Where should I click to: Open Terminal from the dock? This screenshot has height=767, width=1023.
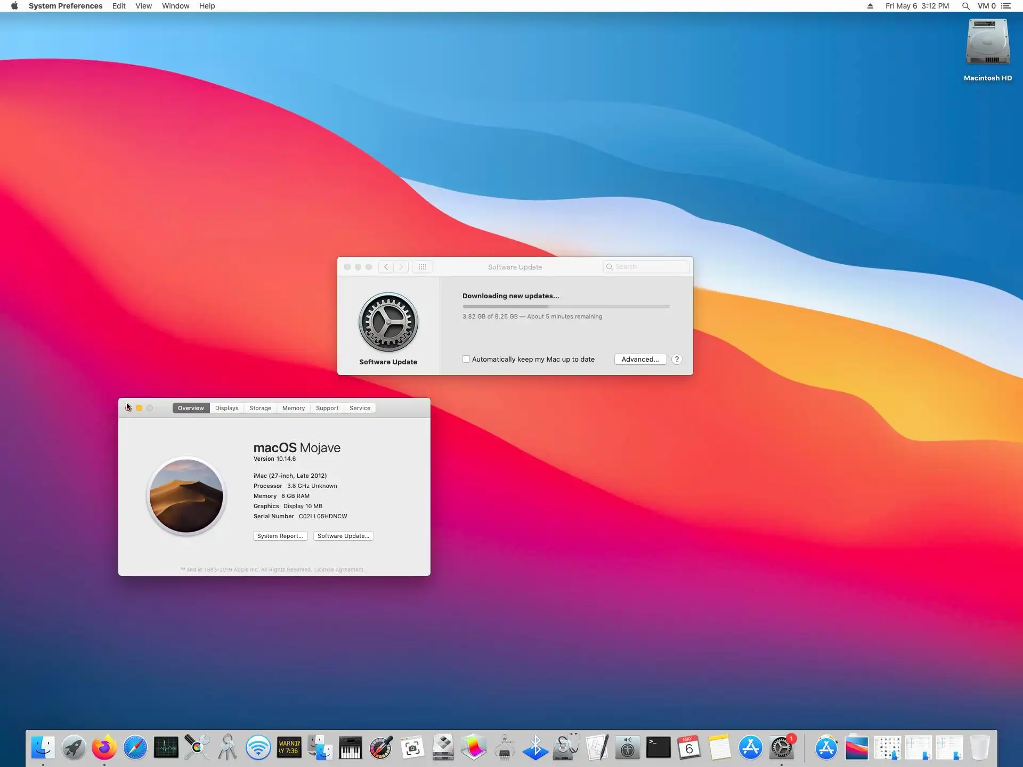(658, 748)
